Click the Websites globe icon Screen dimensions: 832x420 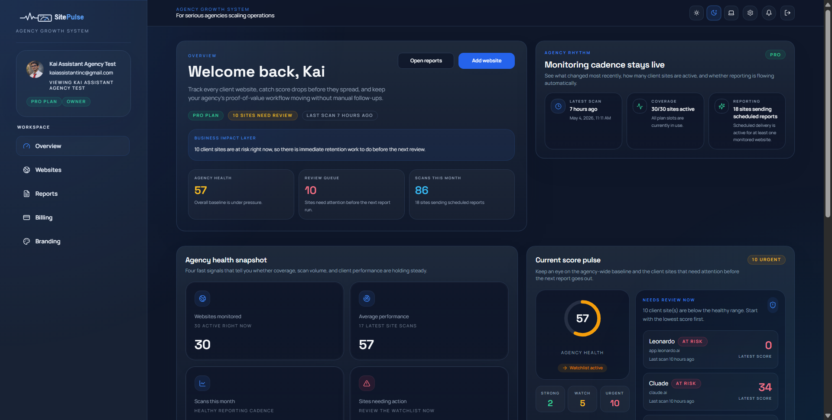coord(26,170)
